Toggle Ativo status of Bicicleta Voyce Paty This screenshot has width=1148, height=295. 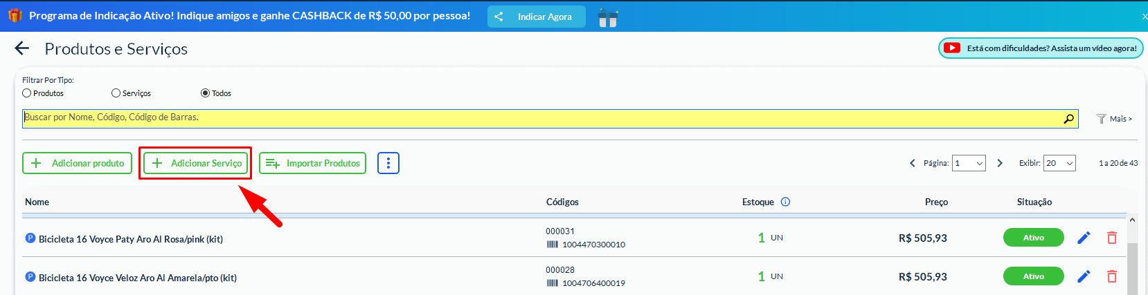[1033, 238]
